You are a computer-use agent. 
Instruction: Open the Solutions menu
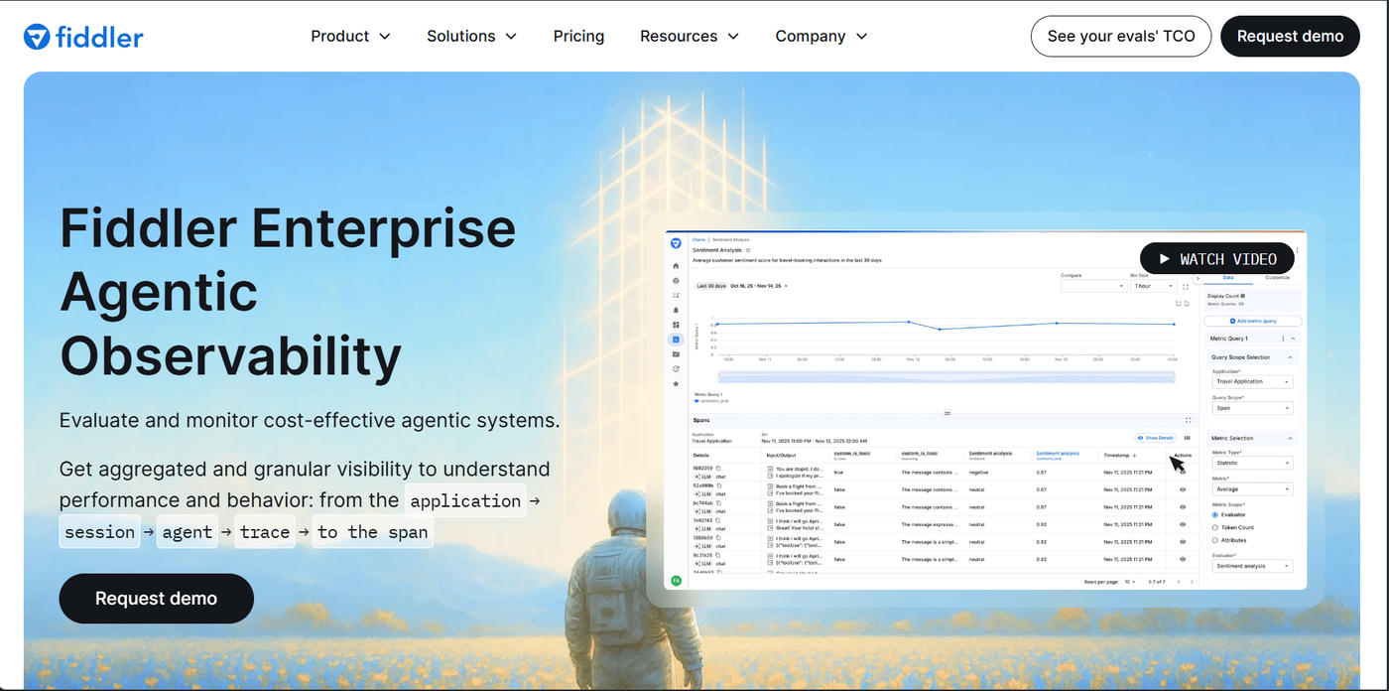coord(472,36)
